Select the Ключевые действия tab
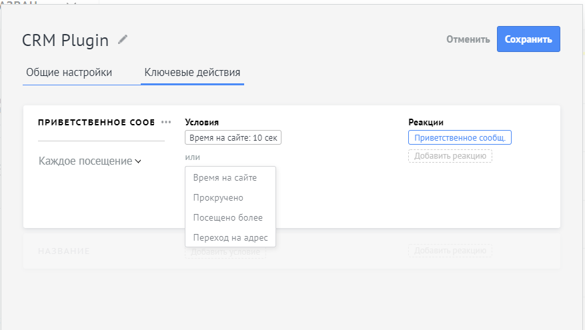This screenshot has width=585, height=330. [192, 73]
